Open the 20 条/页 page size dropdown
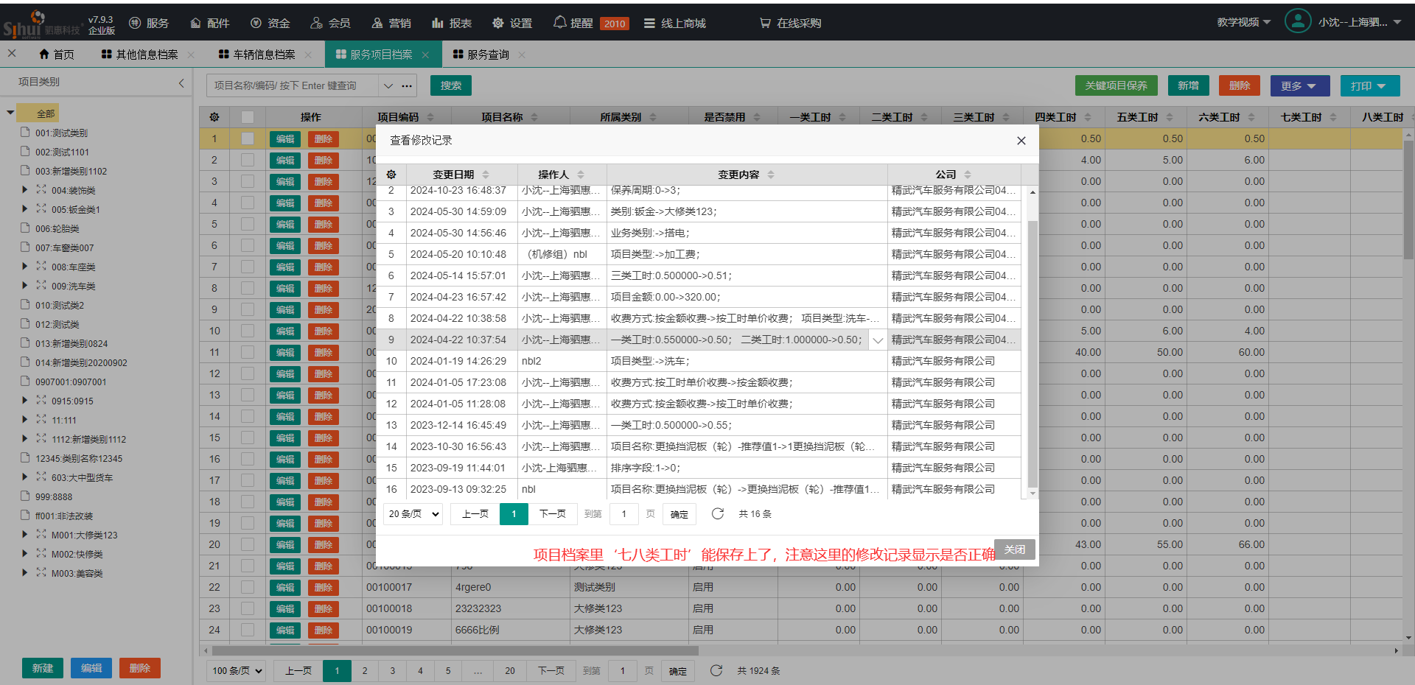The image size is (1415, 685). pos(413,514)
